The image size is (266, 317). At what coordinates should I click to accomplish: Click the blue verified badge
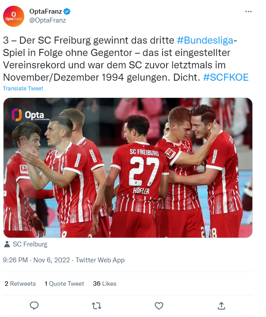(67, 11)
